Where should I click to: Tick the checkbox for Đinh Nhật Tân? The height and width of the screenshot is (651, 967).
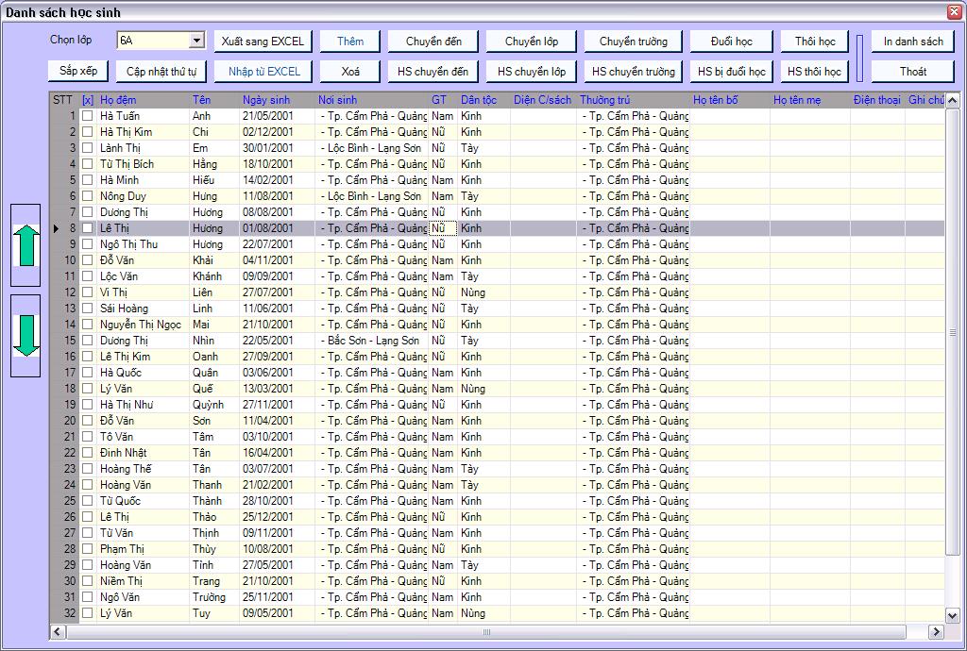pyautogui.click(x=88, y=453)
